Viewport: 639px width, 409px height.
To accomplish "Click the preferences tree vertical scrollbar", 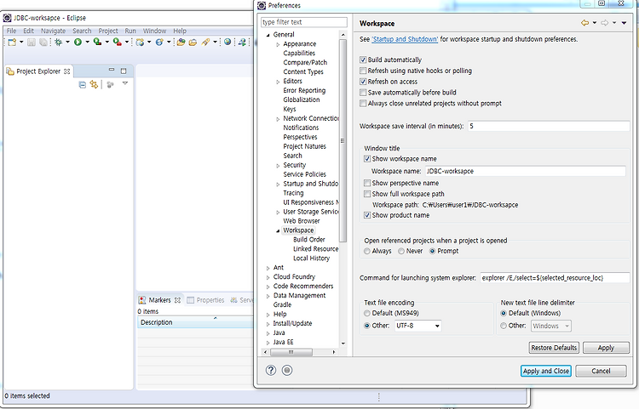I will coord(343,141).
